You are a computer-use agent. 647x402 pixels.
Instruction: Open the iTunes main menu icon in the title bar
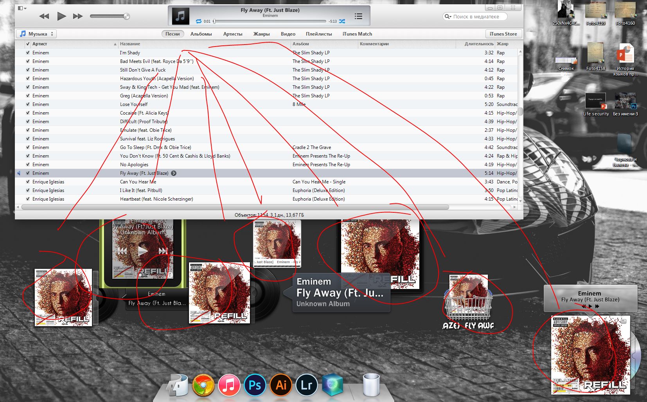(x=22, y=8)
